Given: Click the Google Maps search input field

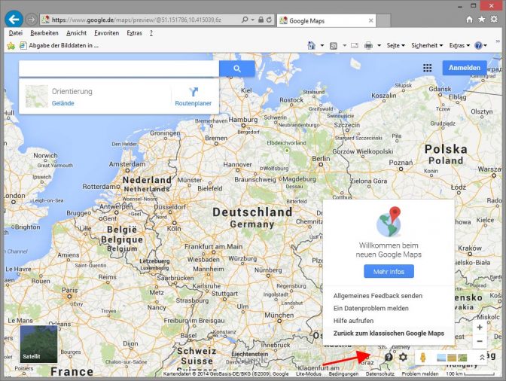Looking at the screenshot, I should click(x=119, y=69).
